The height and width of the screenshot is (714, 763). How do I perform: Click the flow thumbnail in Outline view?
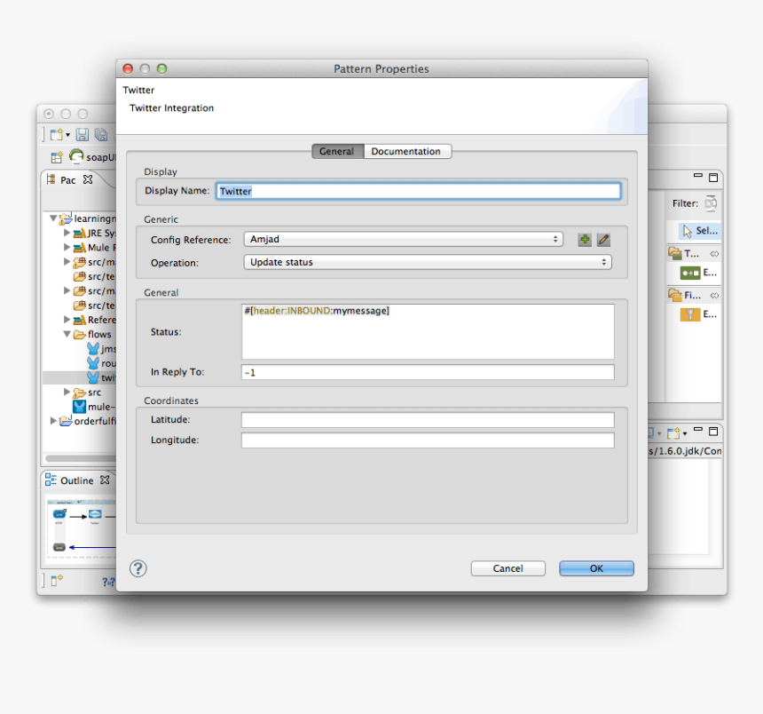81,529
